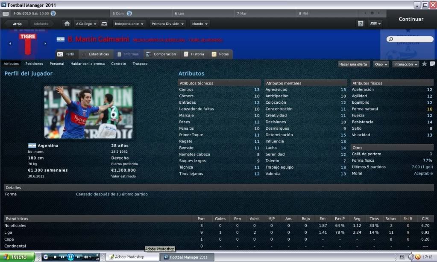Click the Argentina flag beside player name
The width and height of the screenshot is (437, 262).
click(61, 39)
